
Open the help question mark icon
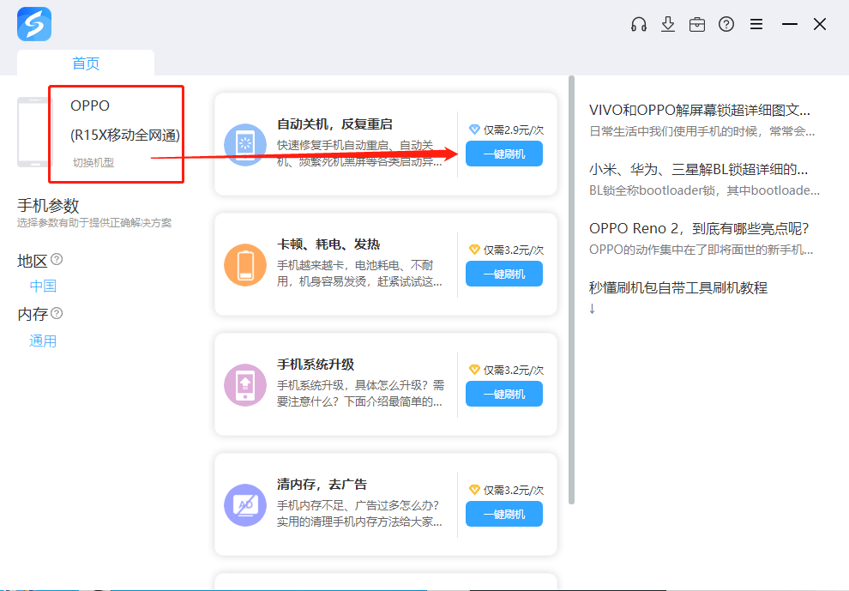(726, 24)
